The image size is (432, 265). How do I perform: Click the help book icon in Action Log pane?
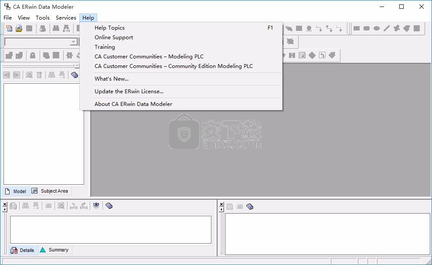pyautogui.click(x=109, y=206)
